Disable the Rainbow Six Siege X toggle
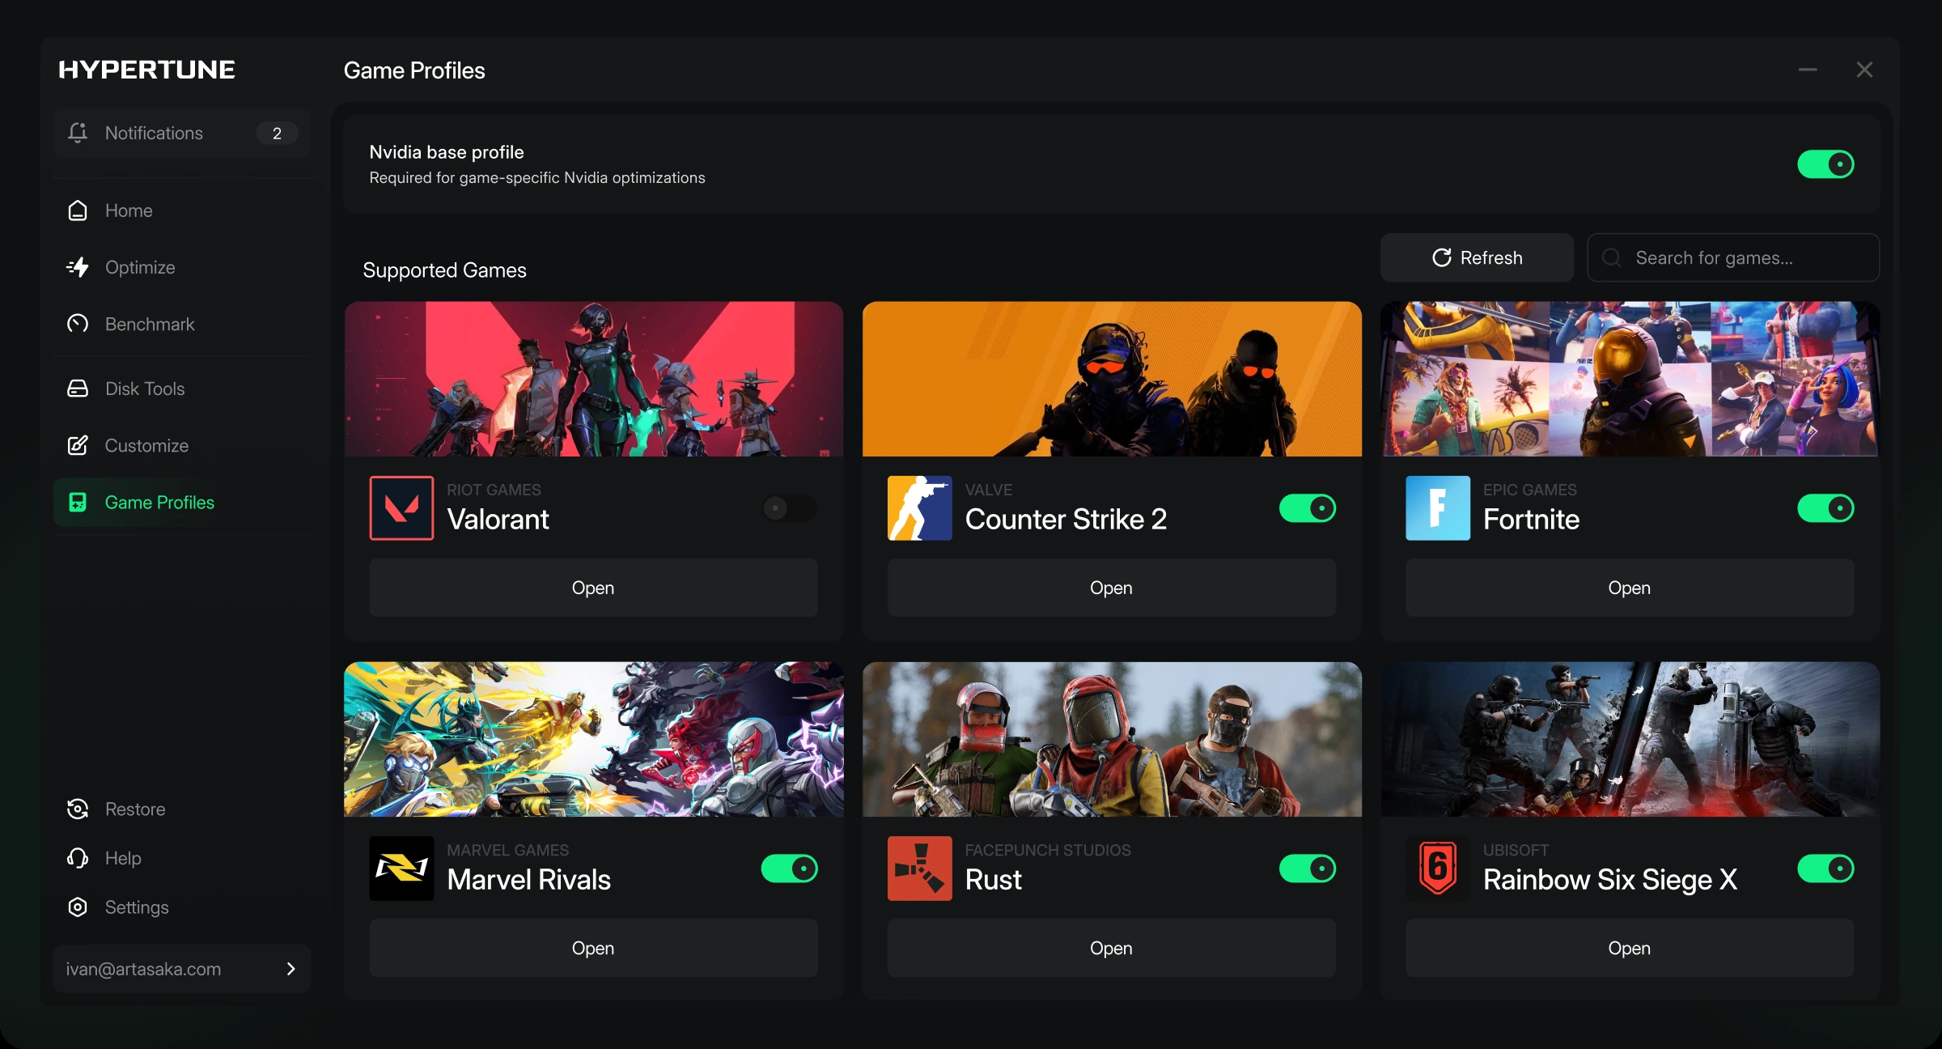Viewport: 1942px width, 1049px height. [x=1825, y=869]
